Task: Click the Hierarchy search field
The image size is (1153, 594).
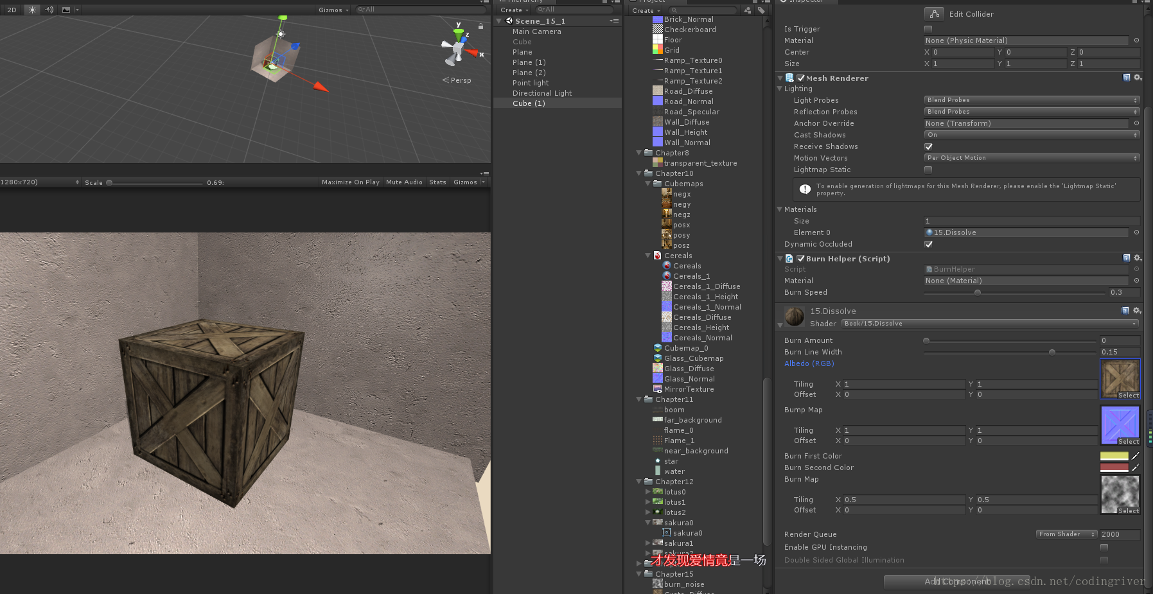Action: click(574, 10)
